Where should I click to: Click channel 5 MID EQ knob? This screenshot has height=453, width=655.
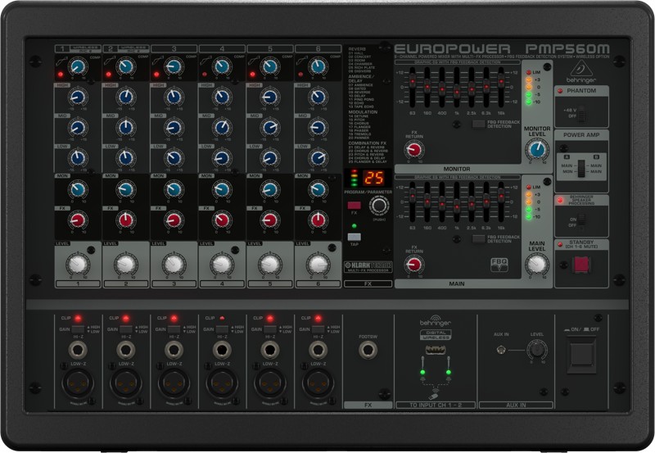(269, 128)
